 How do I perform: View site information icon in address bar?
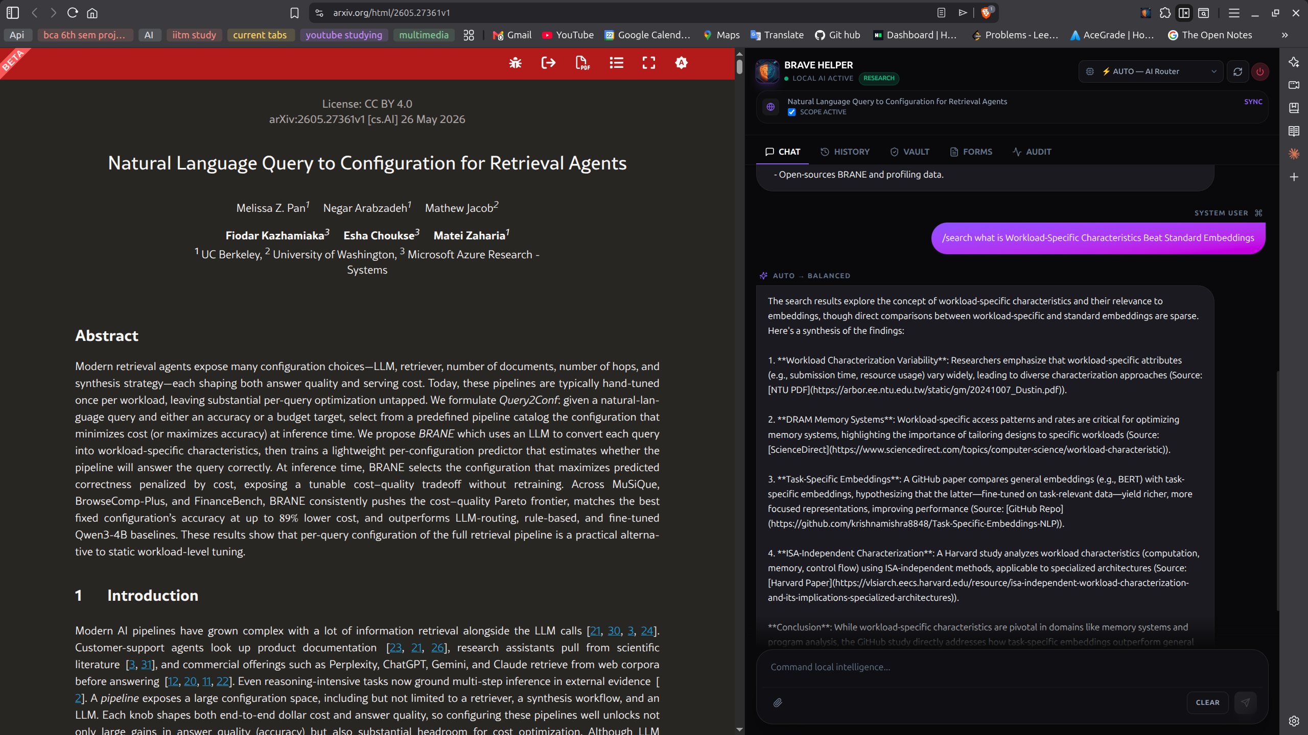319,13
